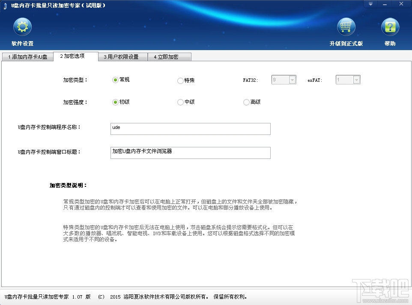This screenshot has width=412, height=305.
Task: Select the 特殊 encryption type radio button
Action: click(180, 81)
